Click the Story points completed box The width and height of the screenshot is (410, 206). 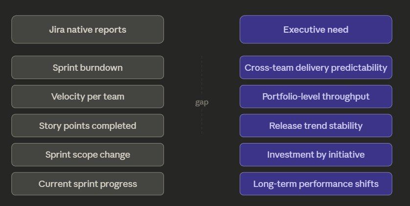[x=88, y=125]
